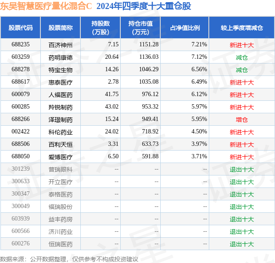Screen dimensions: 275x263
Task: Click the 持仓市值(万元) header cell
Action: coord(141,27)
